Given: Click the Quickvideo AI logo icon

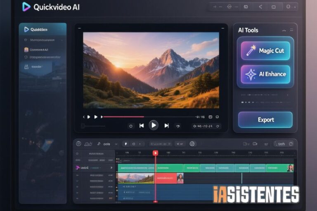Looking at the screenshot, I should click(x=26, y=7).
